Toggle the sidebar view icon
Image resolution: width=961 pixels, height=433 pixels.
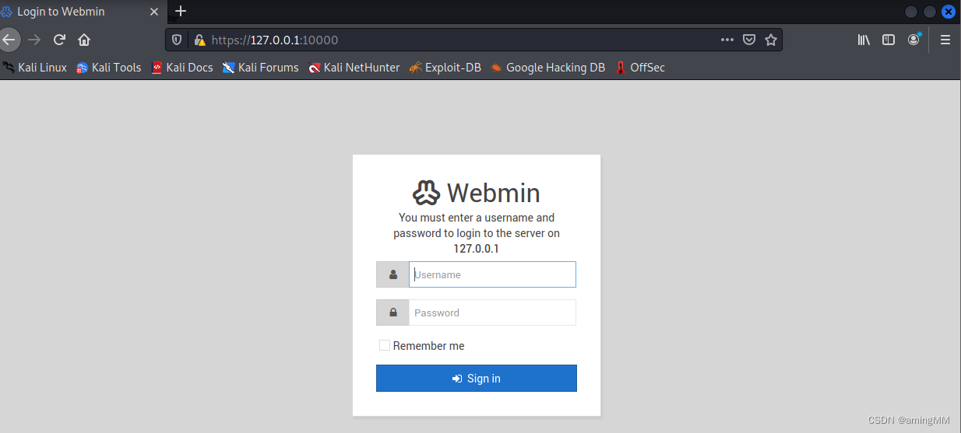click(889, 40)
